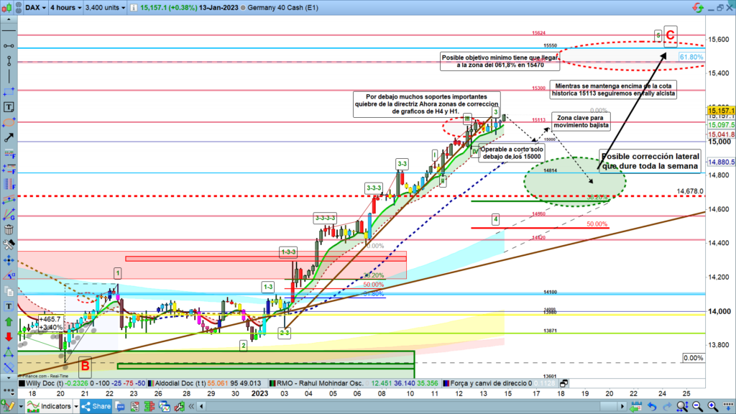Select the ellipse drawing tool
This screenshot has width=736, height=414.
pos(8,121)
